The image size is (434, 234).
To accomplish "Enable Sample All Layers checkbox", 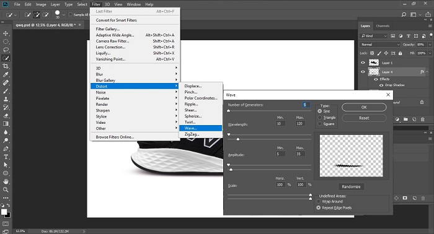I will 71,15.
